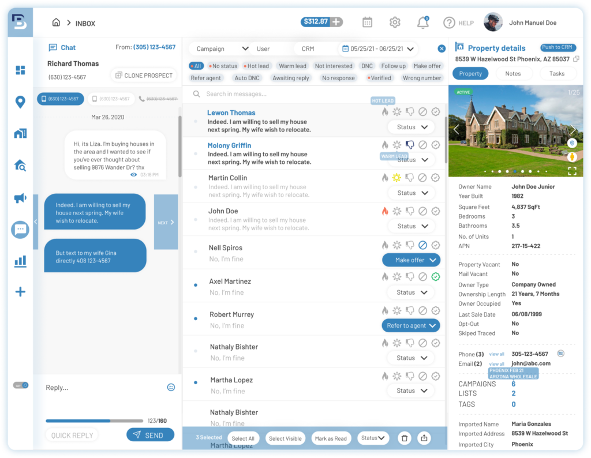Open the calendar icon in the top bar

[x=366, y=21]
